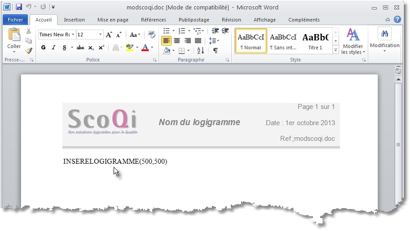Viewport: 410px width, 231px height.
Task: Open the Paragraphe dialog launcher
Action: 227,60
